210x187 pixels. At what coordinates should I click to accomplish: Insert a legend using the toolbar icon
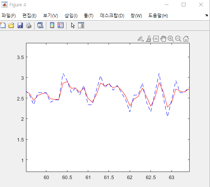coord(61,25)
